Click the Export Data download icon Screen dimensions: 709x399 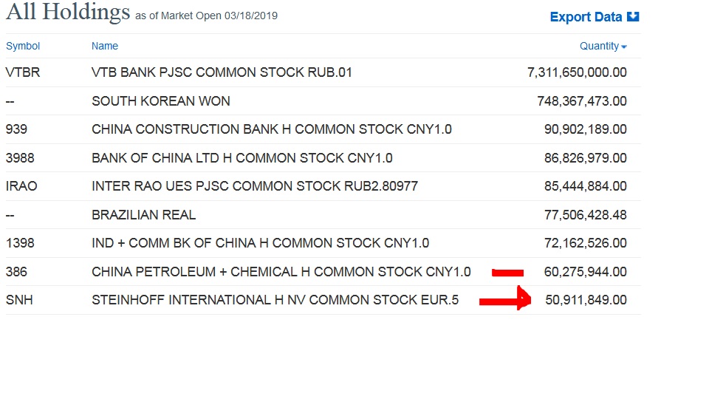tap(633, 16)
